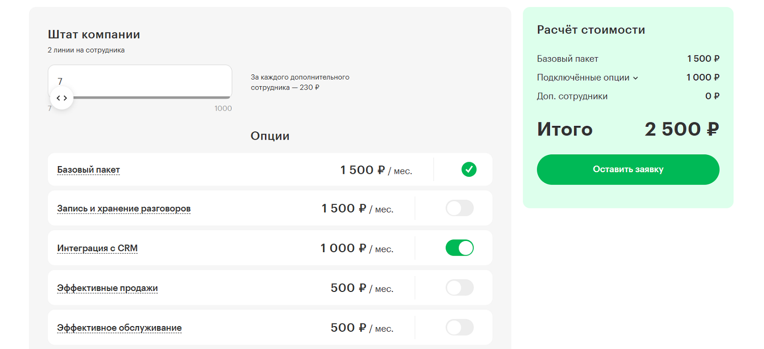Disable the Интеграция с CRM toggle
764x349 pixels.
(459, 248)
